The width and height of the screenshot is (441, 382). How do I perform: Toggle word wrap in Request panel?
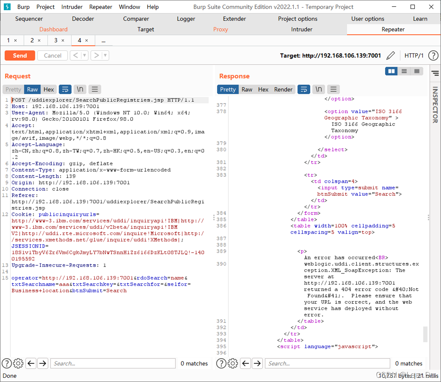coord(65,89)
